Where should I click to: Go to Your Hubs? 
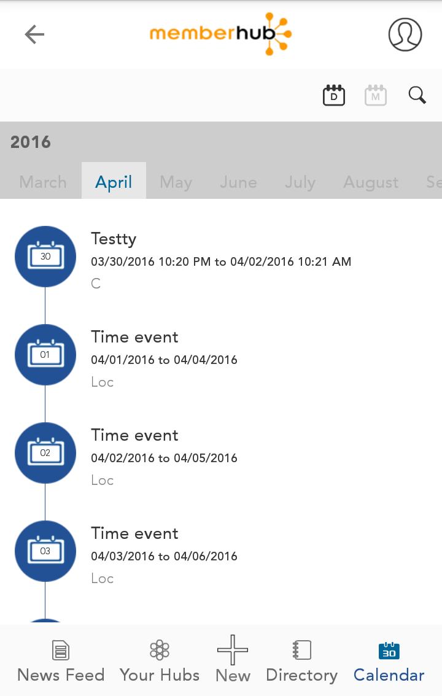[x=160, y=661]
